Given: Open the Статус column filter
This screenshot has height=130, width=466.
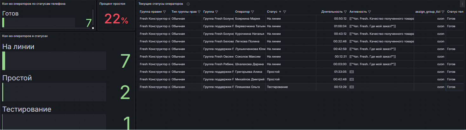Looking at the screenshot, I should 284,12.
